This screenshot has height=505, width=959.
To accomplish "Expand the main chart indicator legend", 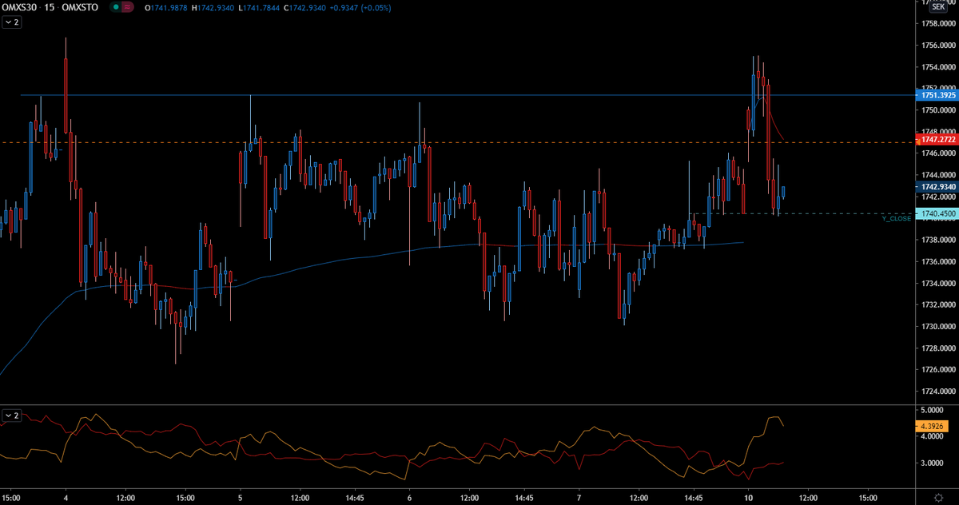I will [13, 23].
